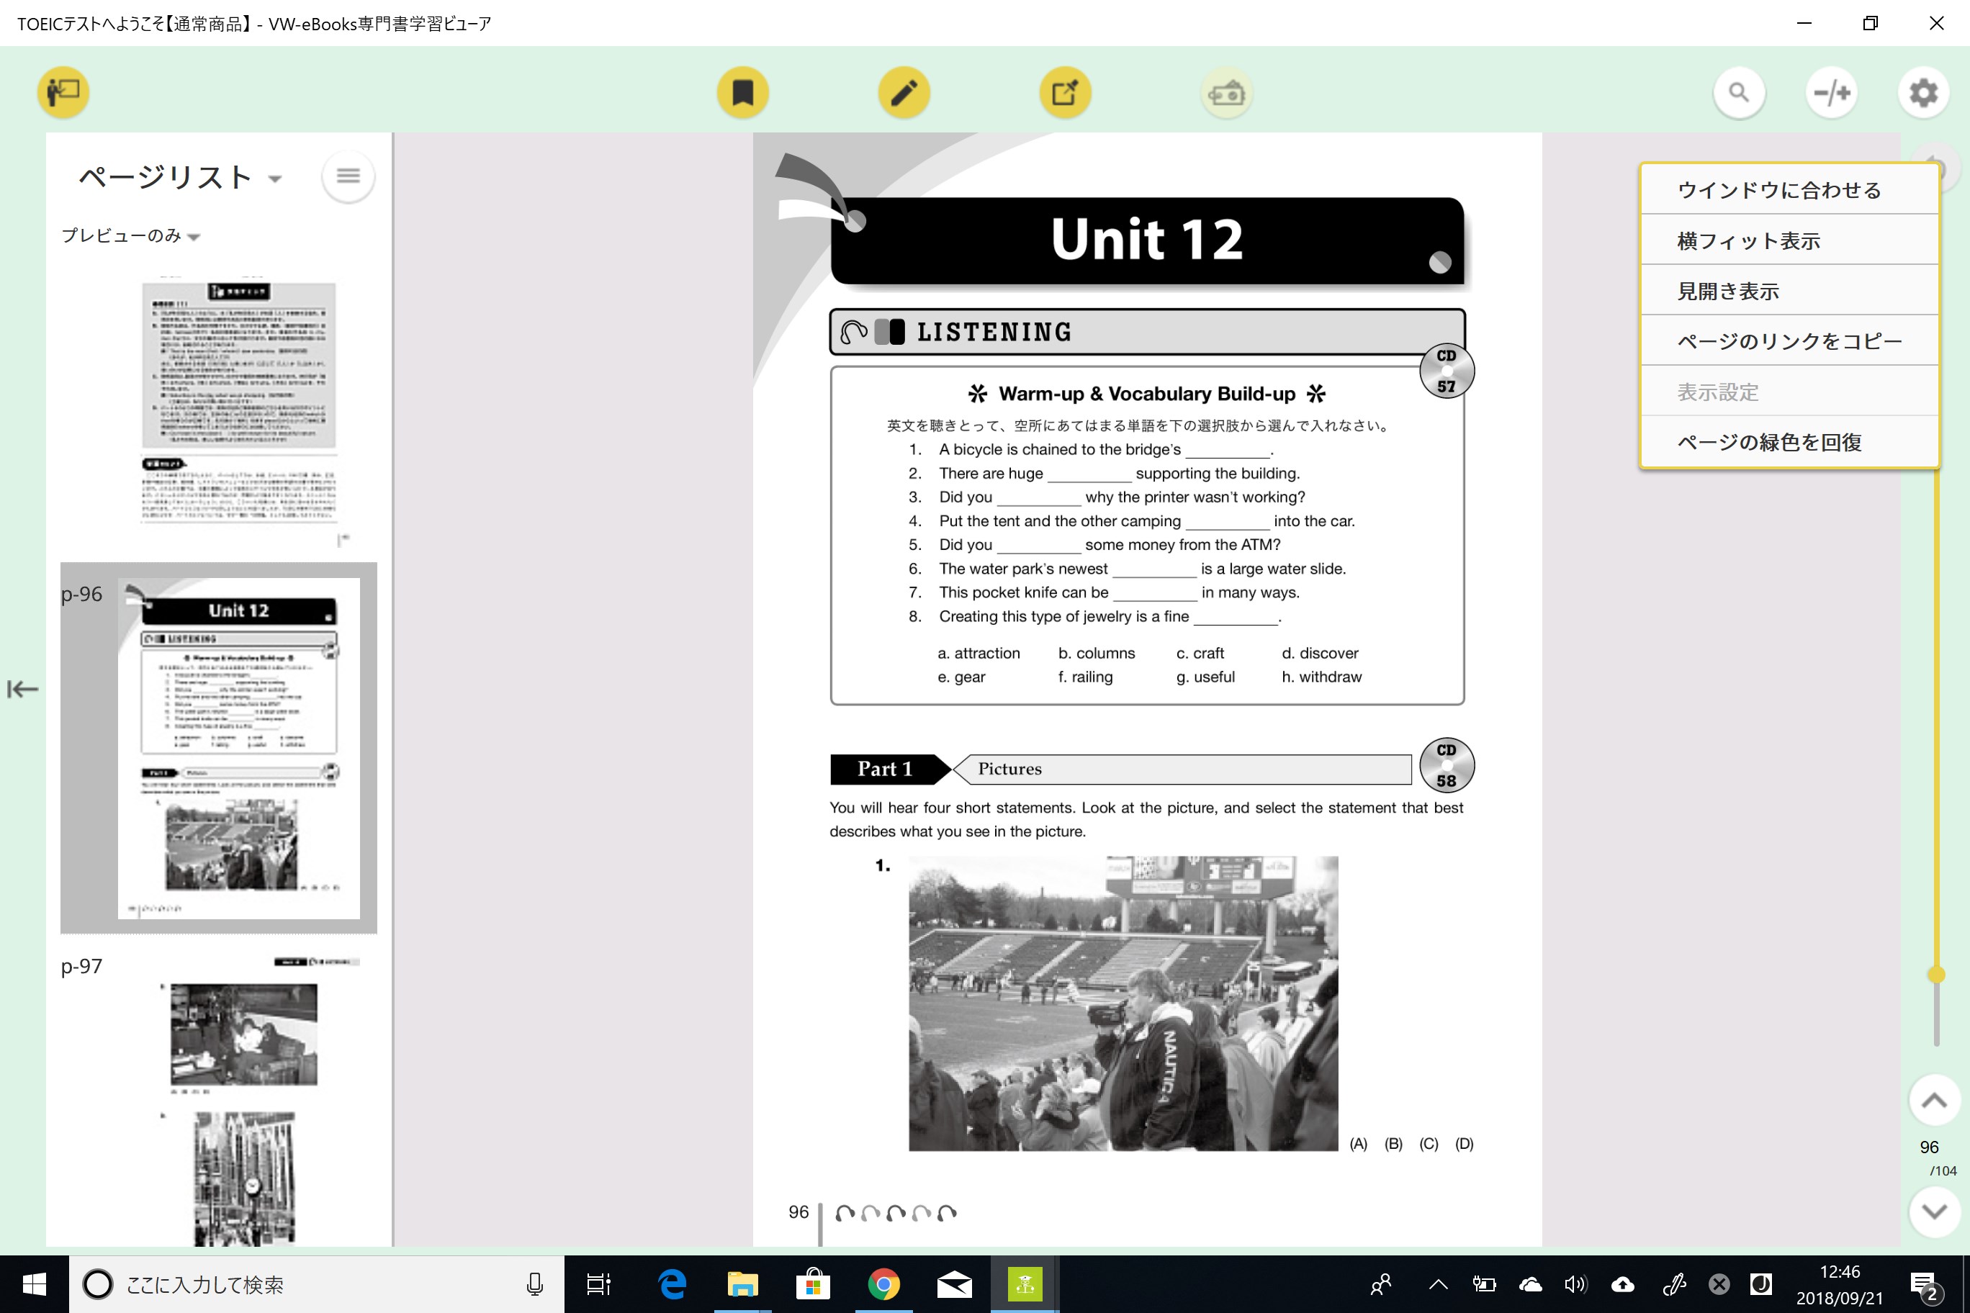Open the gear settings icon
Screen dimensions: 1970x1313
1923,92
